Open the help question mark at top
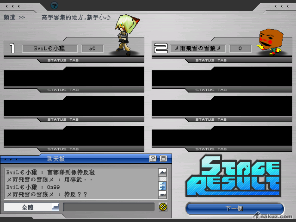Screen dimensions: 296x222 pyautogui.click(x=54, y=6)
